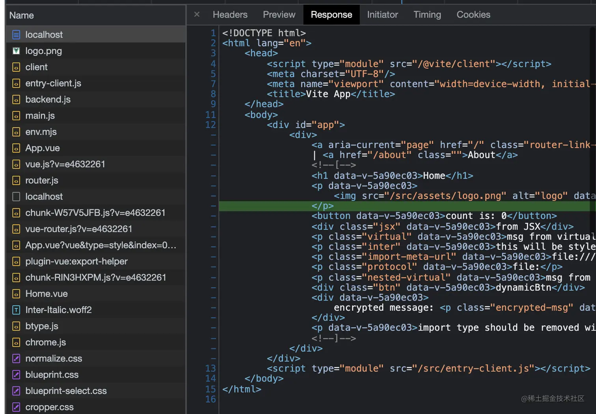Select the router.js request

[x=96, y=180]
